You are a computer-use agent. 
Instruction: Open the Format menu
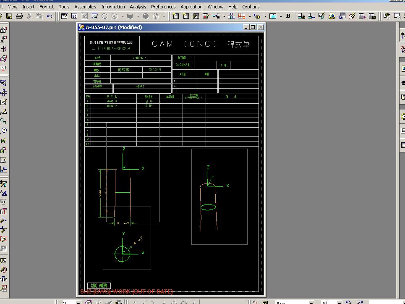pyautogui.click(x=47, y=7)
